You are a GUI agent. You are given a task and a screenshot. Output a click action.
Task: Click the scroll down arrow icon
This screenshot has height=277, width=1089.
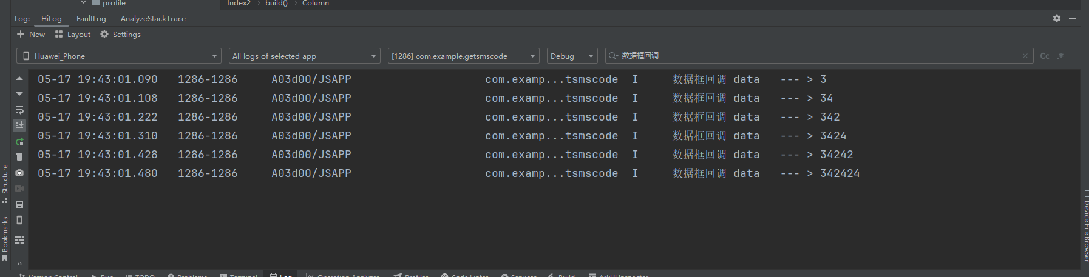point(19,94)
